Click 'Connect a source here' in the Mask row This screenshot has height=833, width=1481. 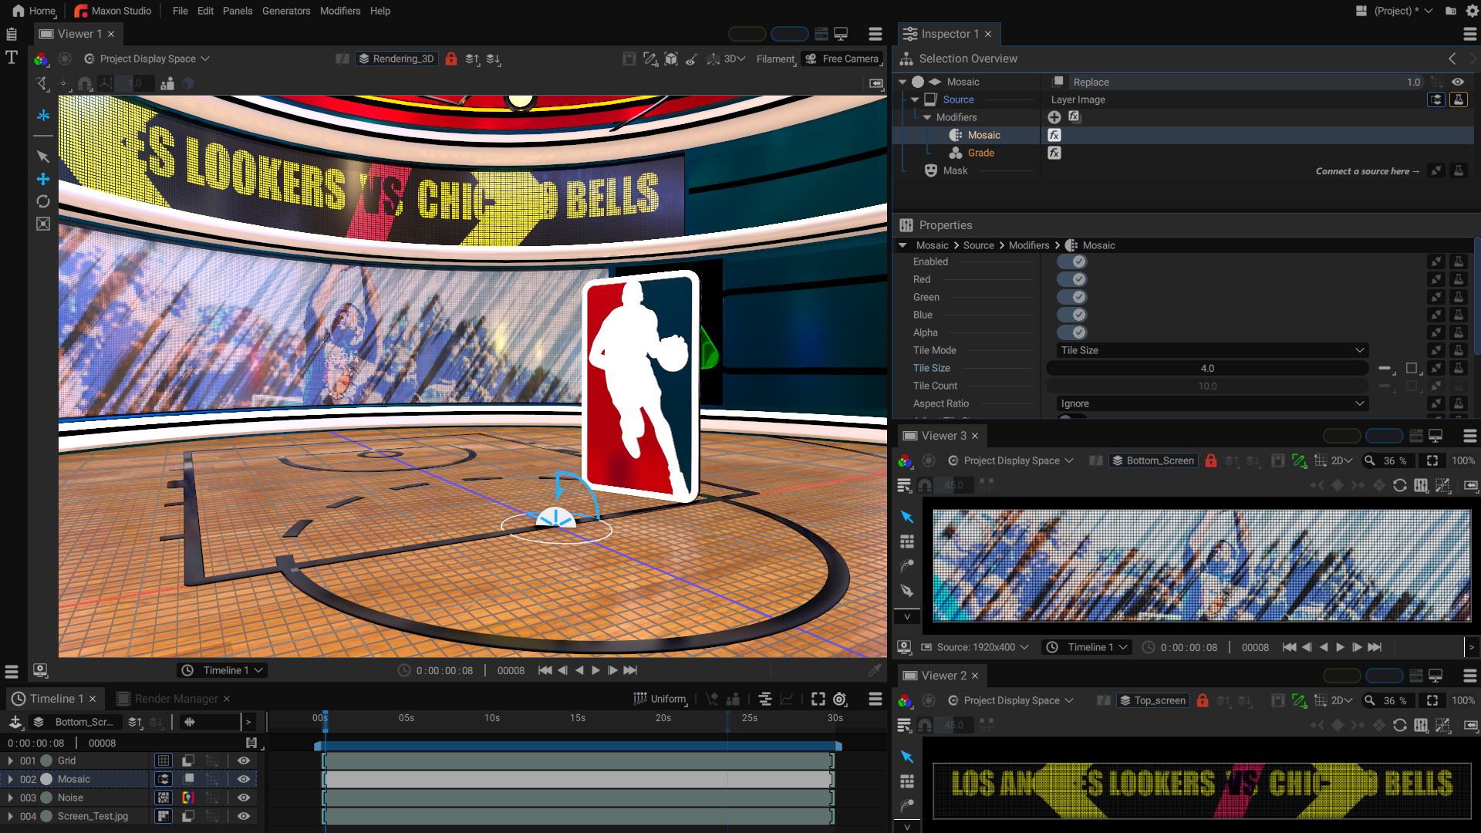pos(1368,170)
